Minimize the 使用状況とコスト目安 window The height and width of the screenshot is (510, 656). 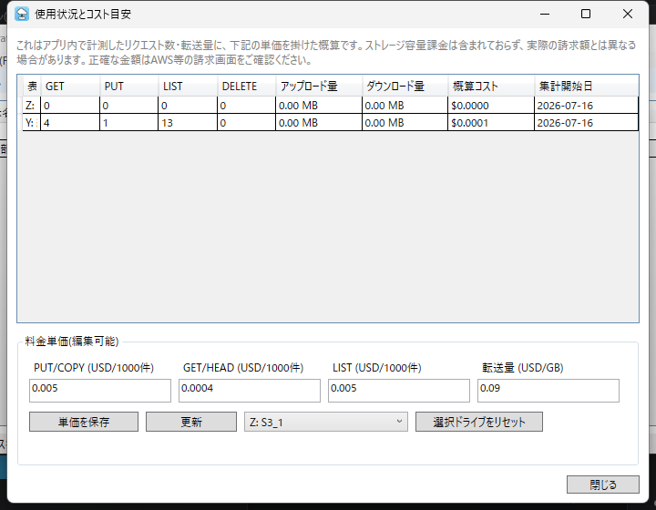coord(545,14)
